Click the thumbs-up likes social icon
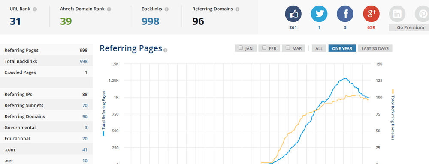The width and height of the screenshot is (429, 164). click(x=293, y=14)
